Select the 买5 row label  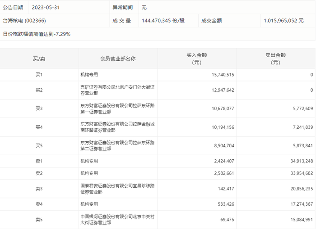pos(39,146)
